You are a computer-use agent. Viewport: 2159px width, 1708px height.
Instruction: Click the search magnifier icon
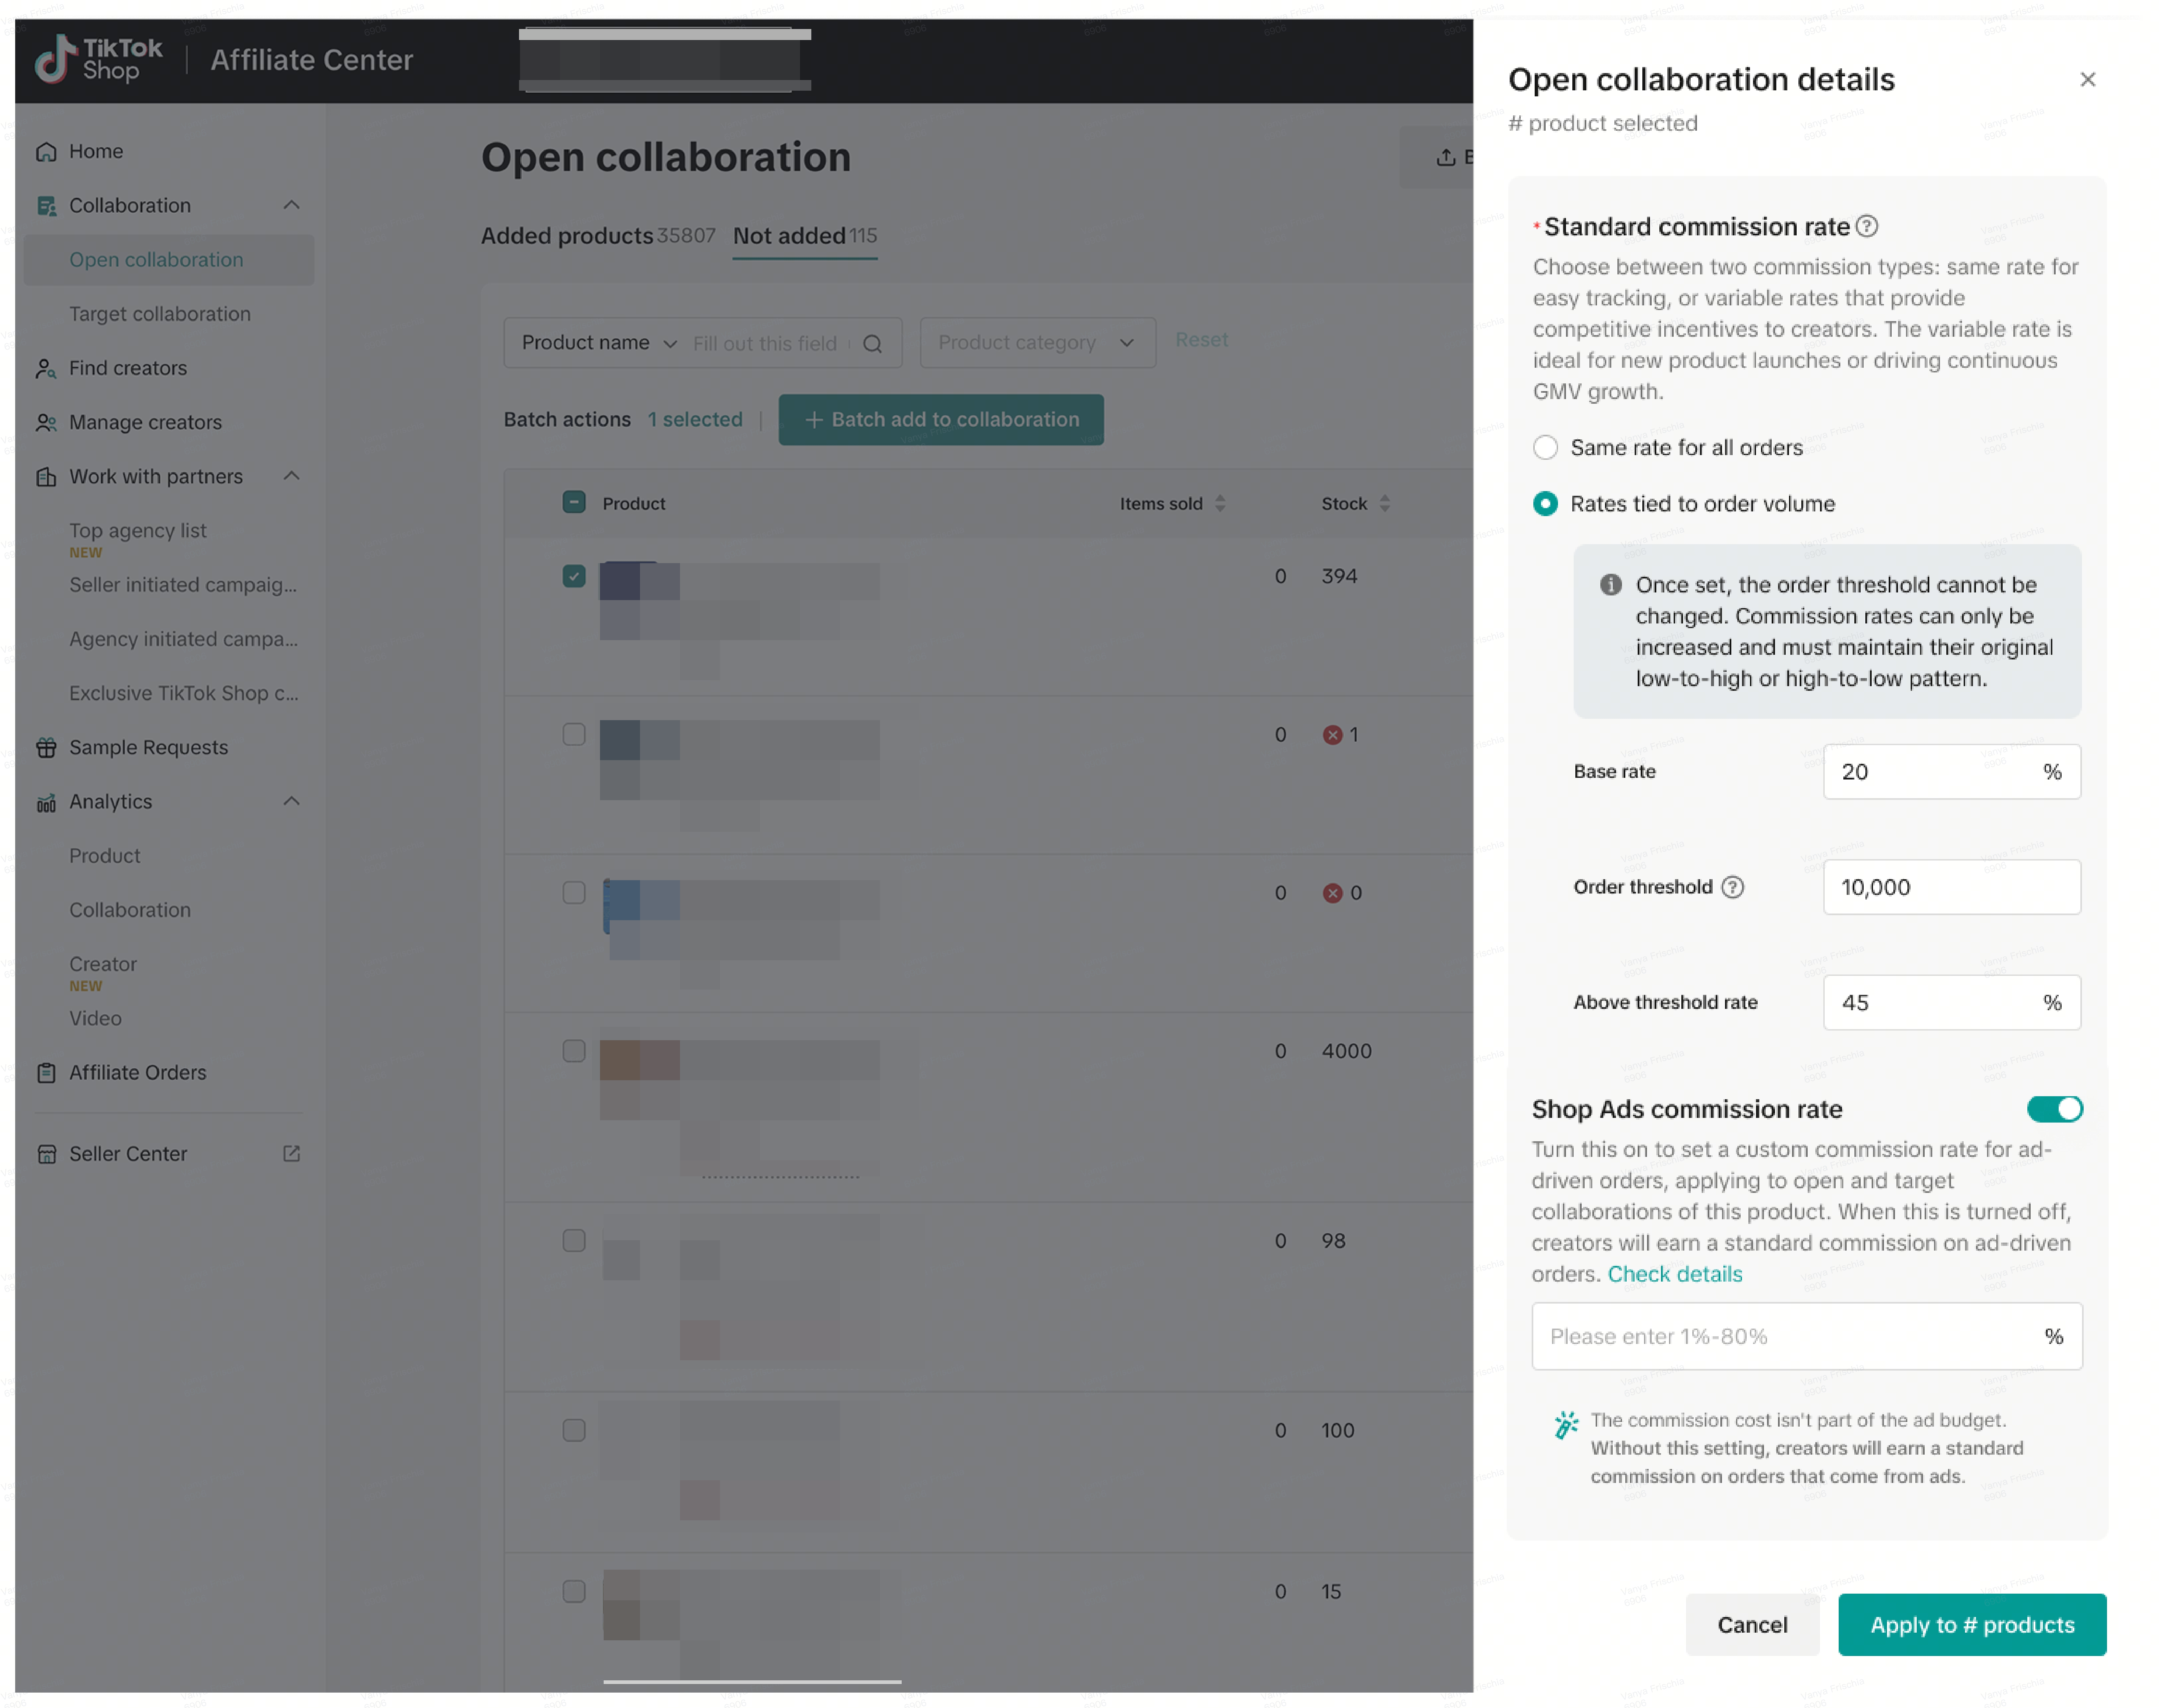coord(873,344)
